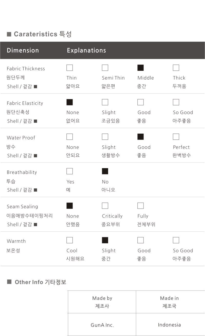The height and width of the screenshot is (336, 205).
Task: Toggle None checkbox for Seam Sealing
Action: (69, 206)
